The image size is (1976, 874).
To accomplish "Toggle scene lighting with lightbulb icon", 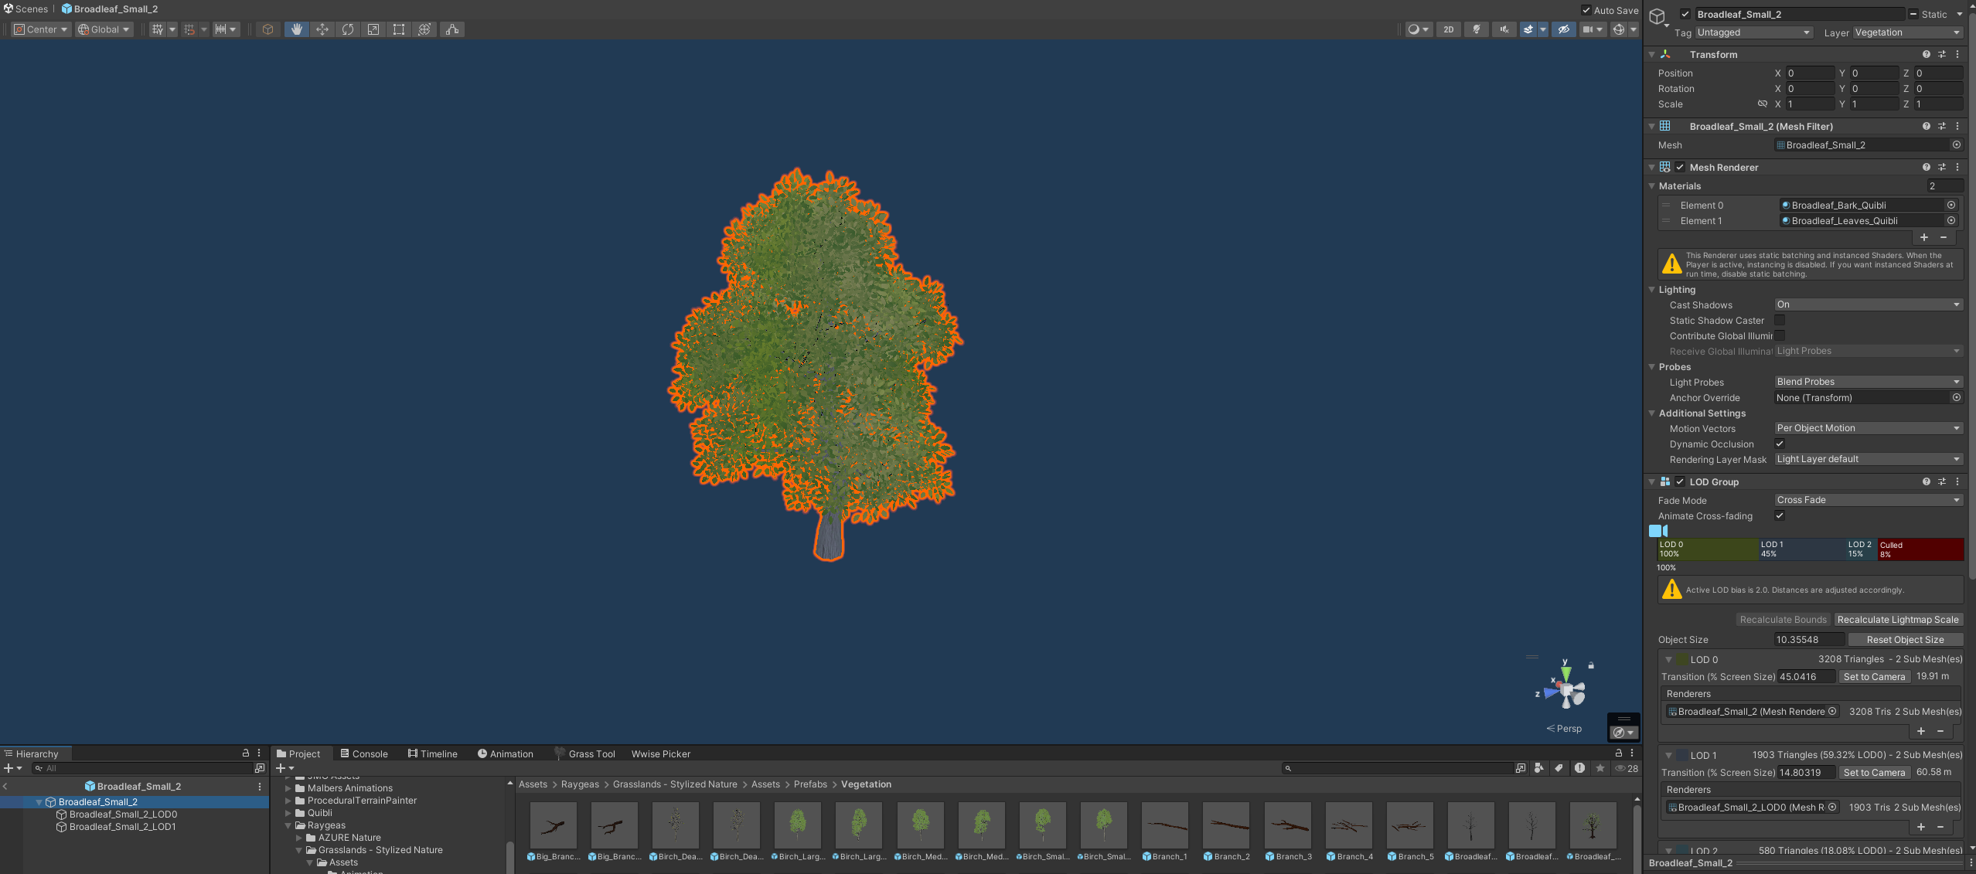I will pyautogui.click(x=1477, y=29).
